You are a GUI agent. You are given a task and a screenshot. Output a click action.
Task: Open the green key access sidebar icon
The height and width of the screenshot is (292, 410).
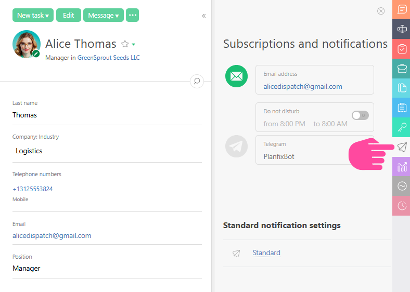pos(402,127)
